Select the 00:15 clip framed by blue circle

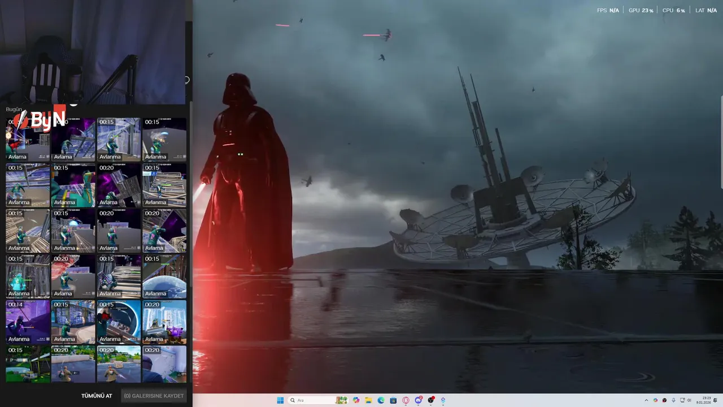coord(119,322)
